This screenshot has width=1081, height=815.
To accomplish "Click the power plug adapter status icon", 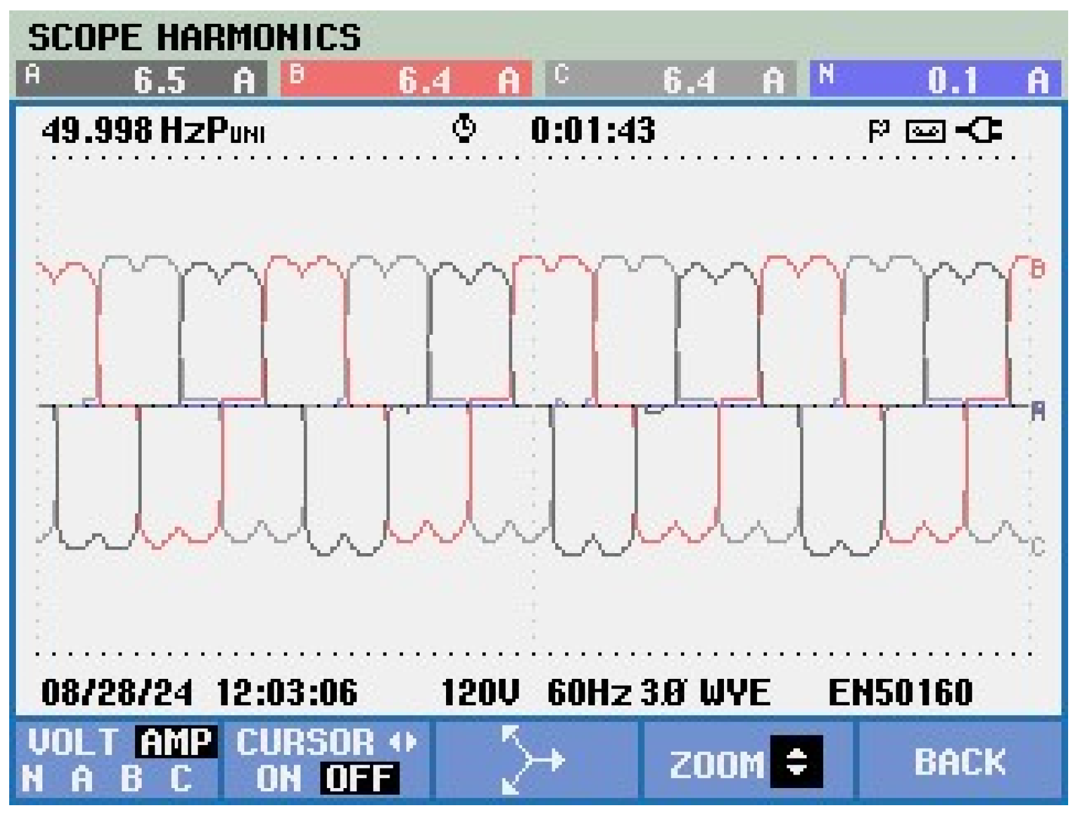I will pyautogui.click(x=980, y=131).
